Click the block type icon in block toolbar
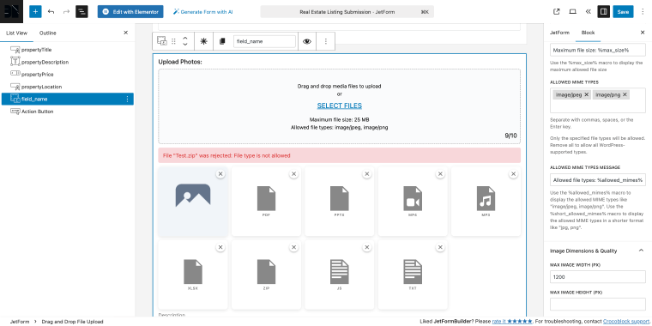 (x=162, y=41)
